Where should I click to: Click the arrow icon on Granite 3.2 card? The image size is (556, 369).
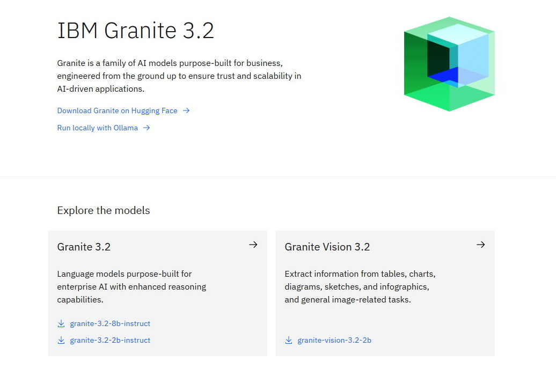click(x=253, y=245)
